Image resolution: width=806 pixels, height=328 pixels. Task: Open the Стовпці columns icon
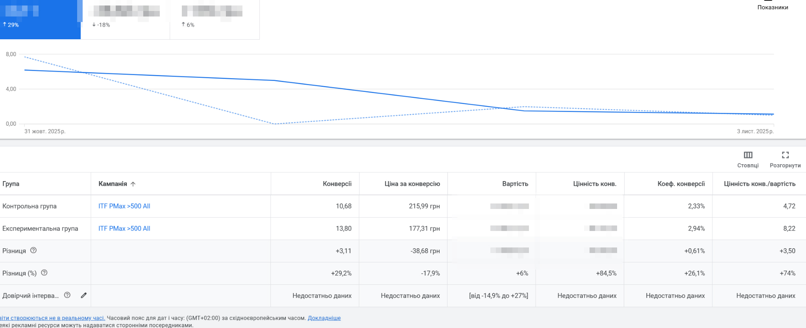pos(748,155)
